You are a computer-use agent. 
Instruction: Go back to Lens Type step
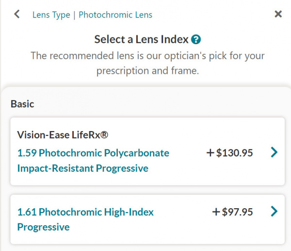tap(50, 15)
